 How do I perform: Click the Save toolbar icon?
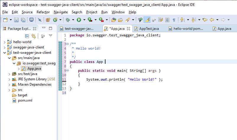pos(16,20)
